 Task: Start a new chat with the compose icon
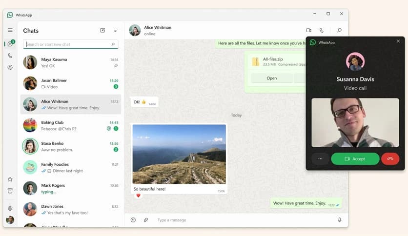click(102, 30)
